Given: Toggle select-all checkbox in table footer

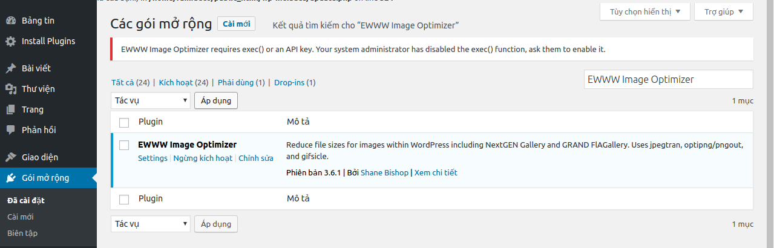Looking at the screenshot, I should [x=124, y=199].
